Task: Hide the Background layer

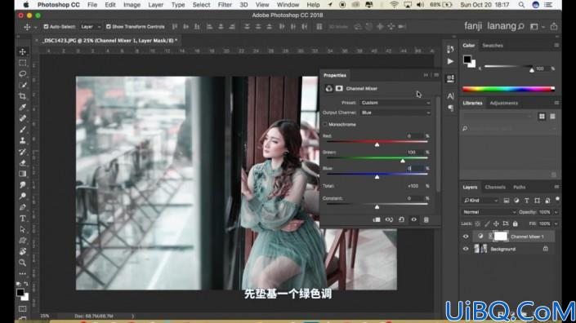Action: click(466, 249)
